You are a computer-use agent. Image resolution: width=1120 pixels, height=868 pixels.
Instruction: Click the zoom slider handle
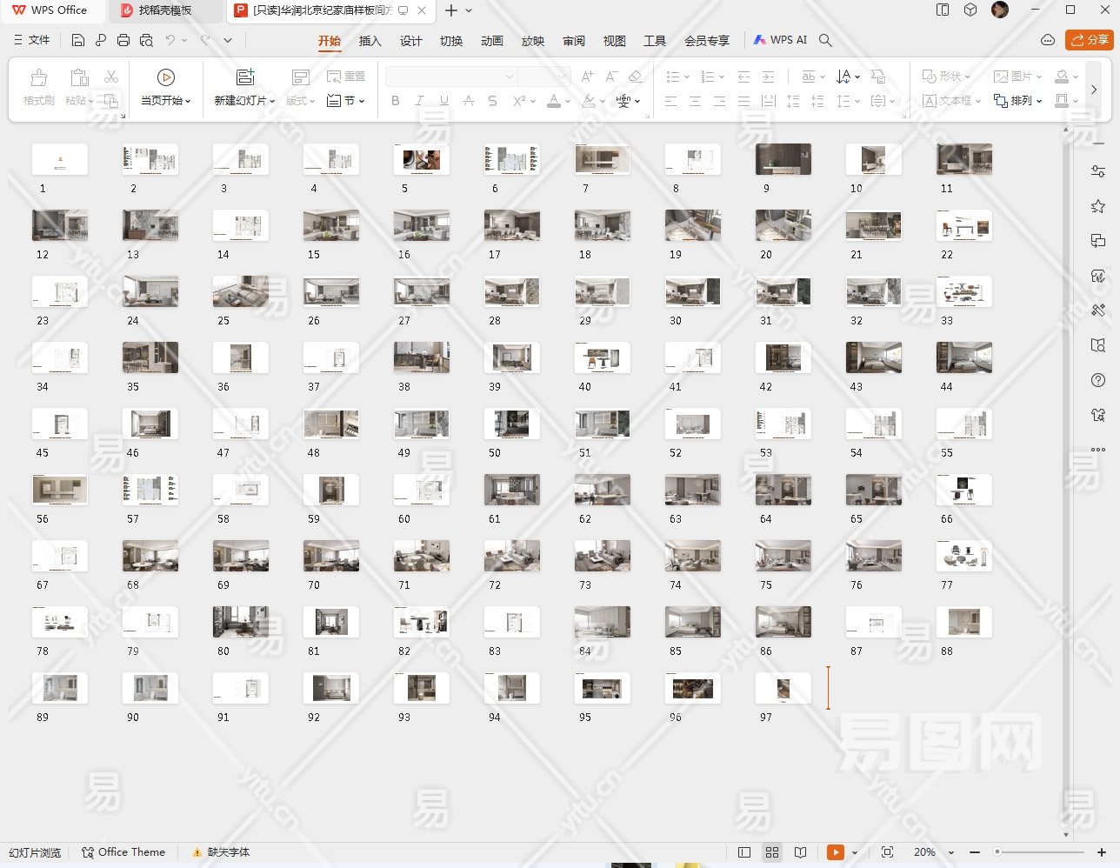coord(997,852)
